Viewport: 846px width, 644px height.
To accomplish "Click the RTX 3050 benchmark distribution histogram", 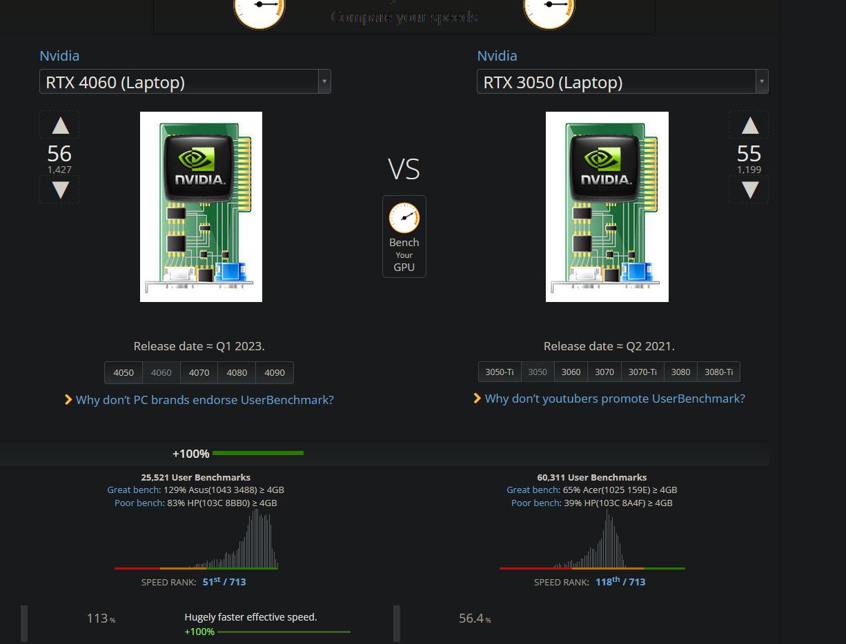I will [x=592, y=539].
